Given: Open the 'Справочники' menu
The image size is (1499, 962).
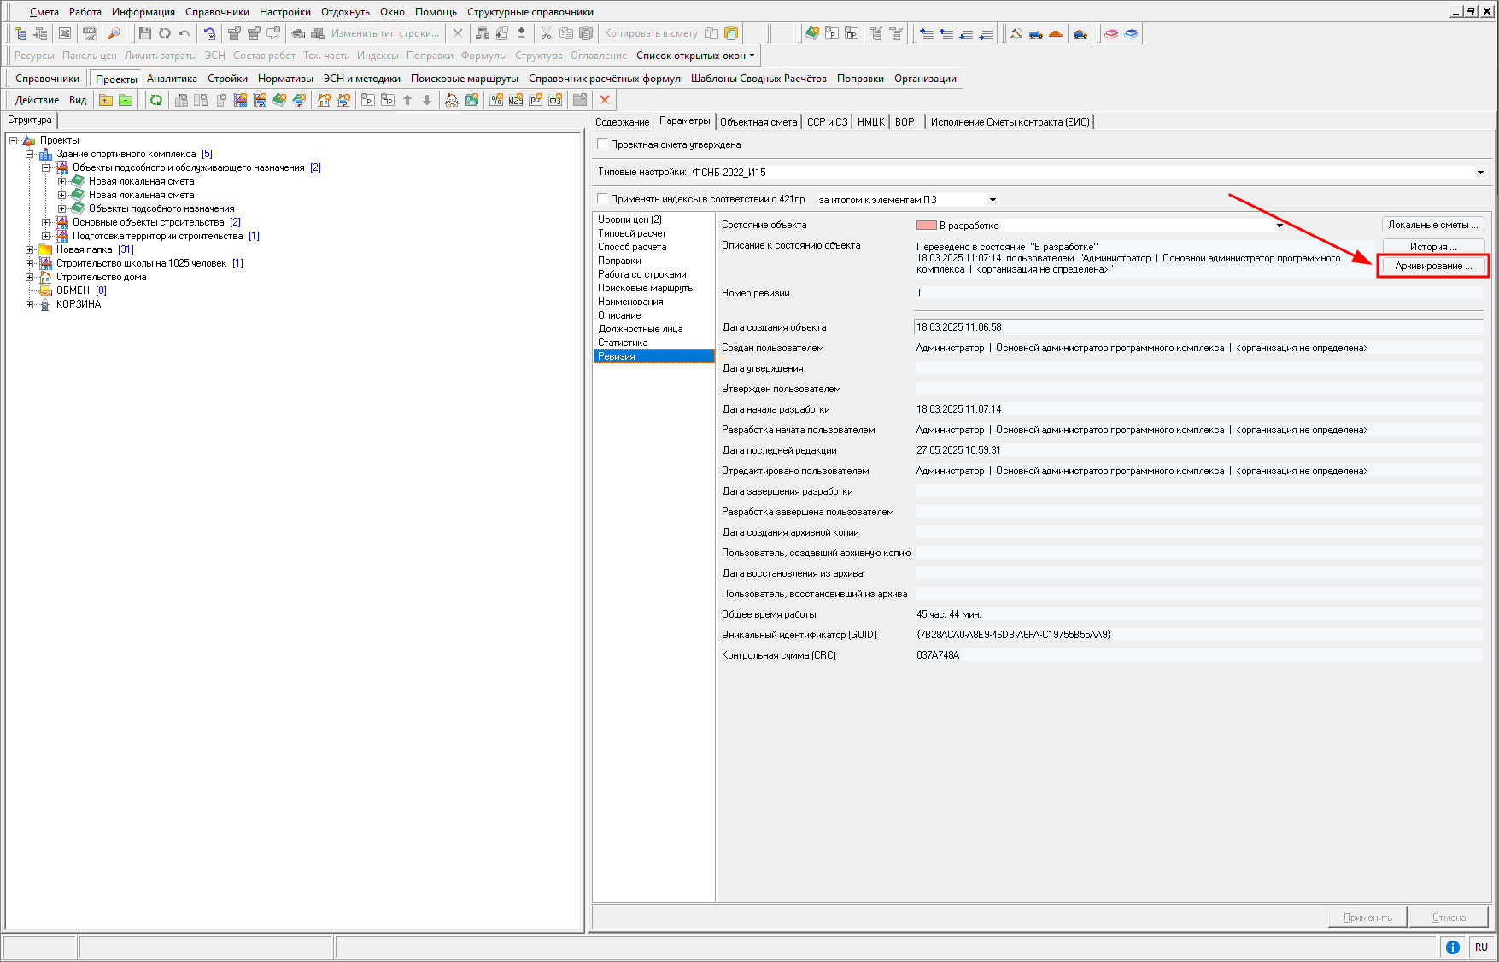Looking at the screenshot, I should pyautogui.click(x=217, y=12).
